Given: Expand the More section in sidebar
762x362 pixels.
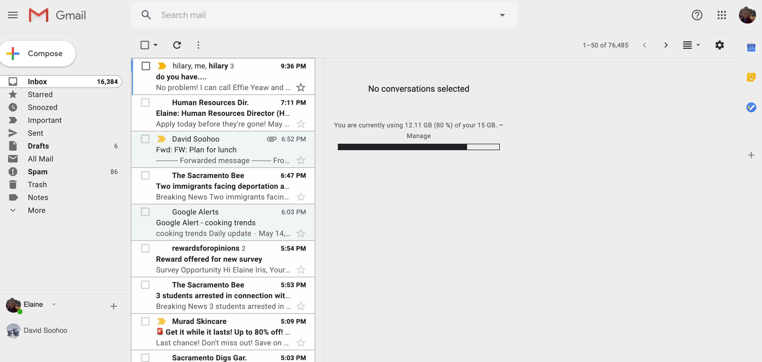Looking at the screenshot, I should 36,210.
